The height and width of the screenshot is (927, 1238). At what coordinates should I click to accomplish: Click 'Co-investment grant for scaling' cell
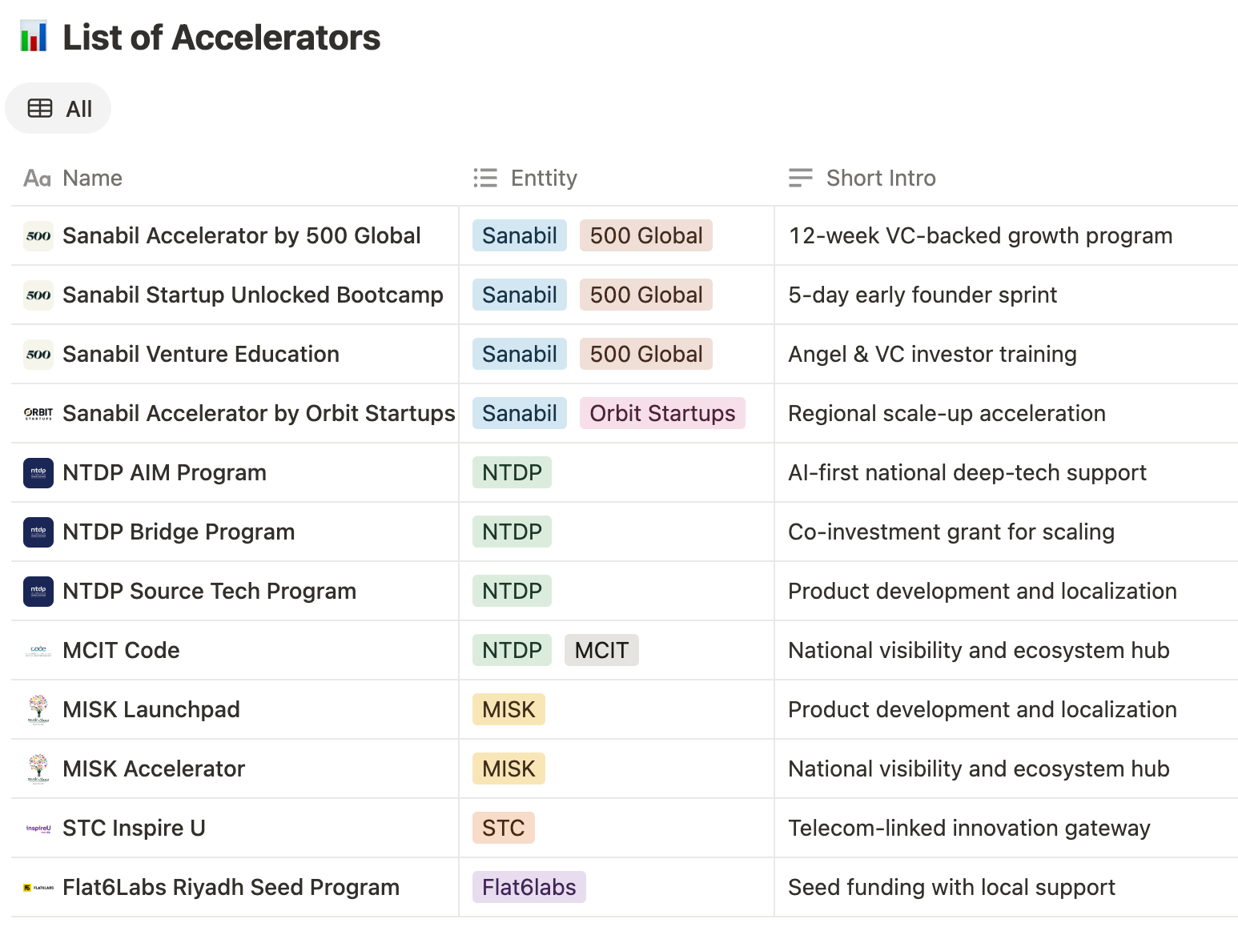(1006, 532)
